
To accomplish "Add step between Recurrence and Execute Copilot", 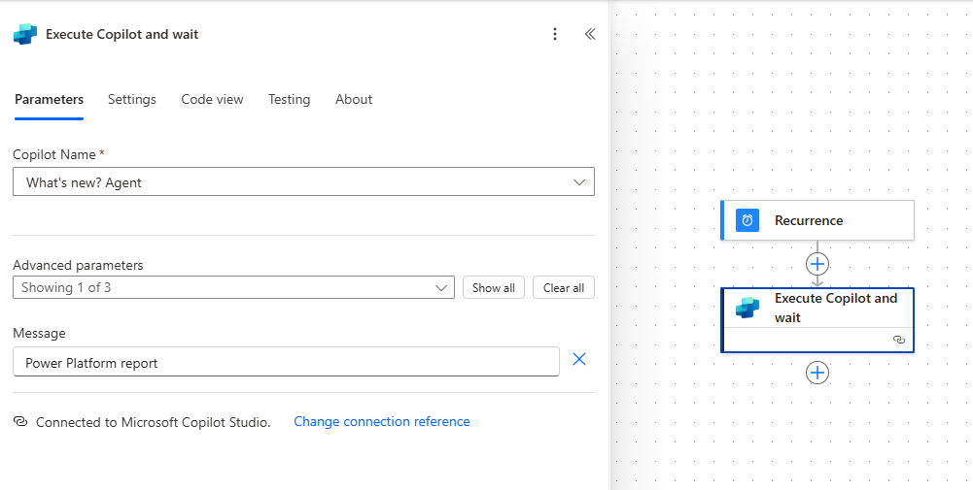I will click(x=817, y=264).
